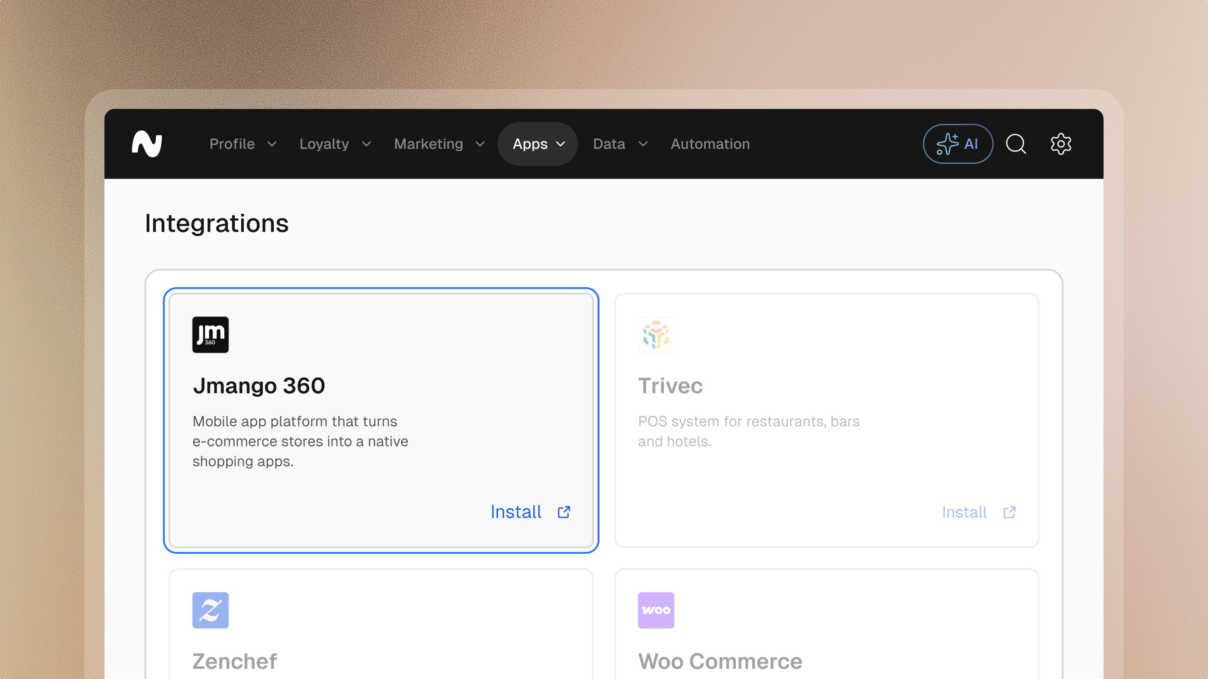Install the Trivec integration
Viewport: 1208px width, 679px height.
click(964, 512)
